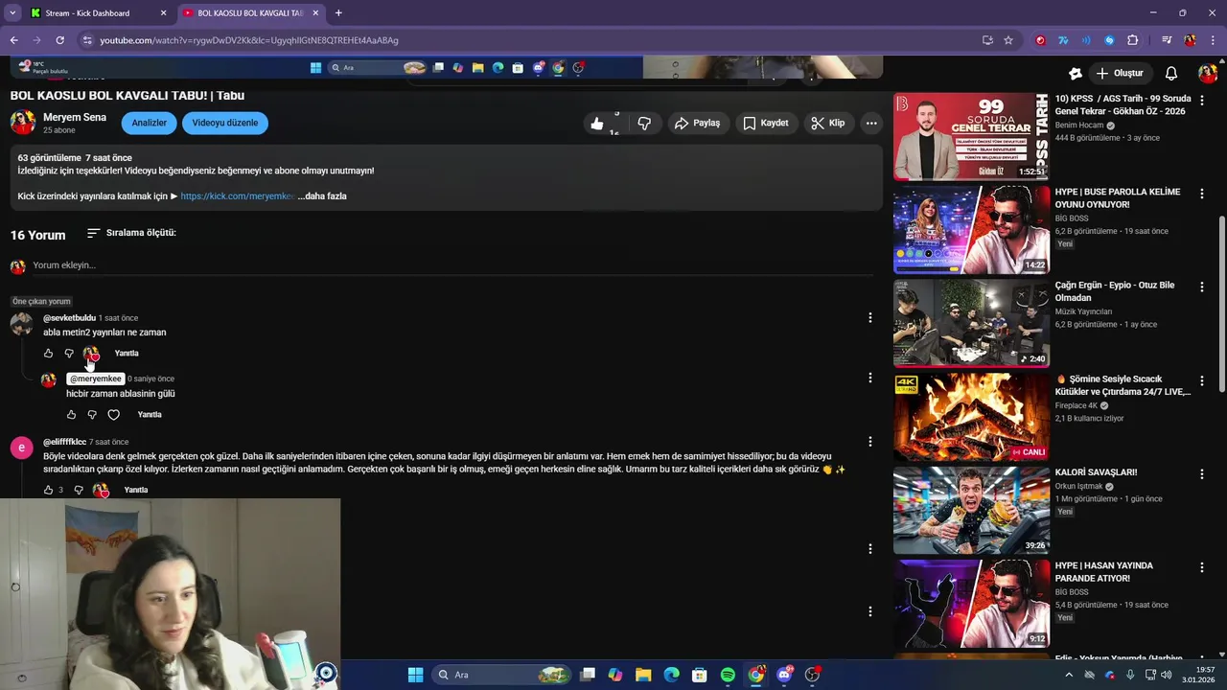Open the tab search chevron
This screenshot has width=1227, height=690.
12,13
